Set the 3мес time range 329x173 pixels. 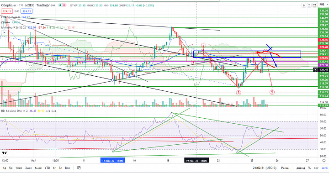pos(28,168)
